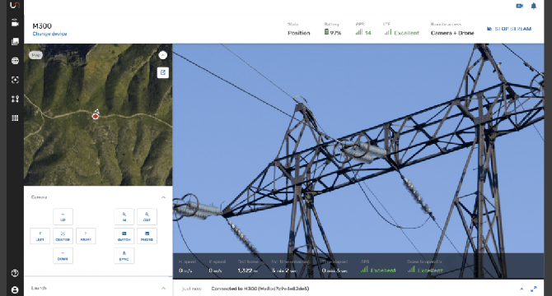Open the user account profile icon

(x=15, y=289)
